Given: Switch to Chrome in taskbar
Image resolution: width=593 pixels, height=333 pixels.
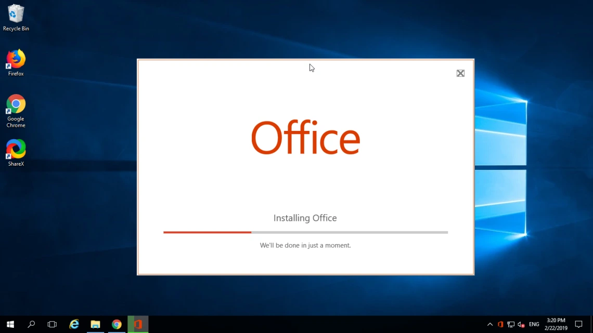Looking at the screenshot, I should (117, 324).
